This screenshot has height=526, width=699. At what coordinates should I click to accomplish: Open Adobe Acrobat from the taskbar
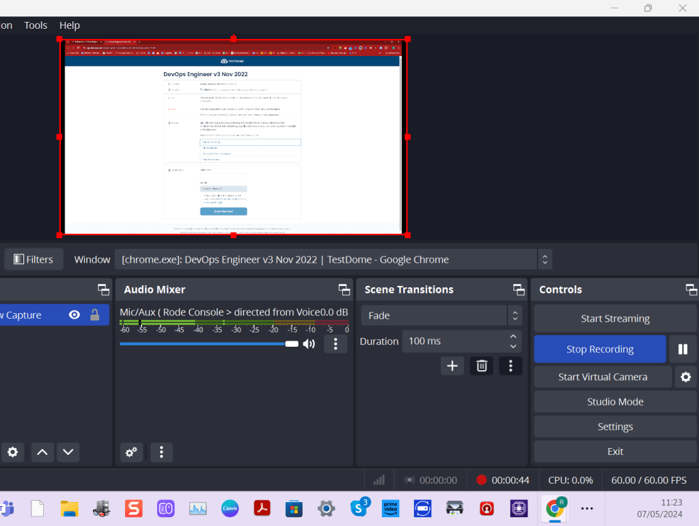click(262, 509)
